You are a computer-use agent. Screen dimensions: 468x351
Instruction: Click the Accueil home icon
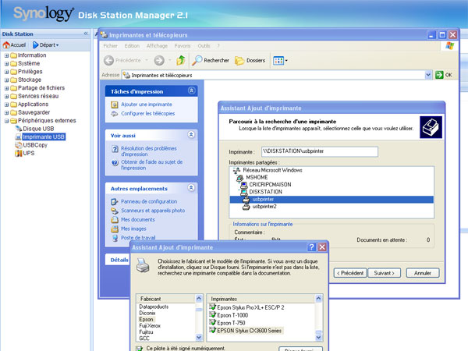click(x=6, y=45)
